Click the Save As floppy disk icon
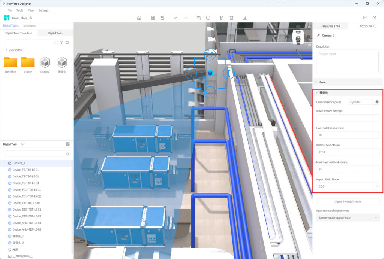Image resolution: width=384 pixels, height=259 pixels. click(162, 18)
